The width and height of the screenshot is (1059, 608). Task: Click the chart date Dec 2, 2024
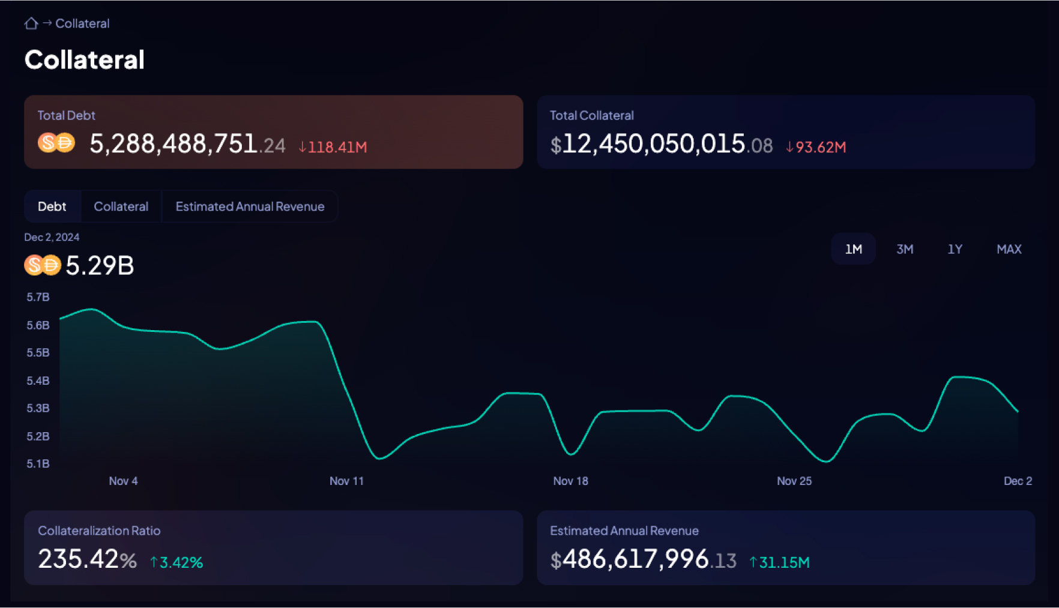[x=52, y=237]
